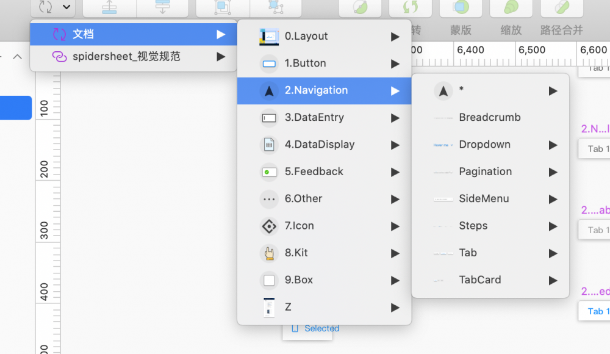The height and width of the screenshot is (354, 610).
Task: Expand the arrow on the Pagination row
Action: pos(553,172)
